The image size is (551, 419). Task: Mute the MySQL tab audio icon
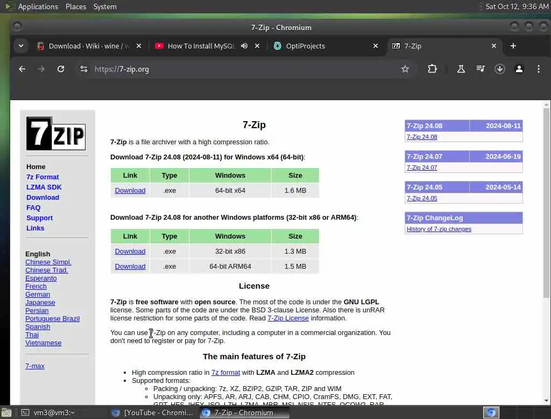(x=244, y=46)
